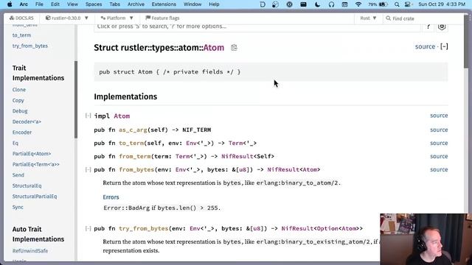Image resolution: width=472 pixels, height=265 pixels.
Task: Select StructuralEq in the sidebar
Action: point(27,185)
